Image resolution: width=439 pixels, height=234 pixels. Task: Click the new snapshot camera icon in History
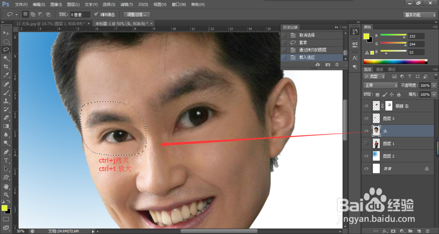coord(327,65)
